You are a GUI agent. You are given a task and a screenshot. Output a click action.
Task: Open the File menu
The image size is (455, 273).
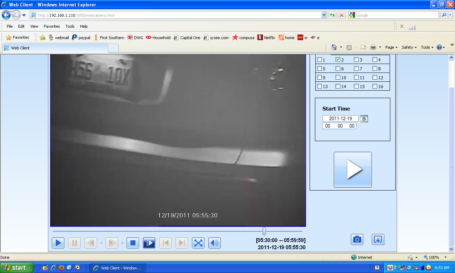tap(10, 26)
